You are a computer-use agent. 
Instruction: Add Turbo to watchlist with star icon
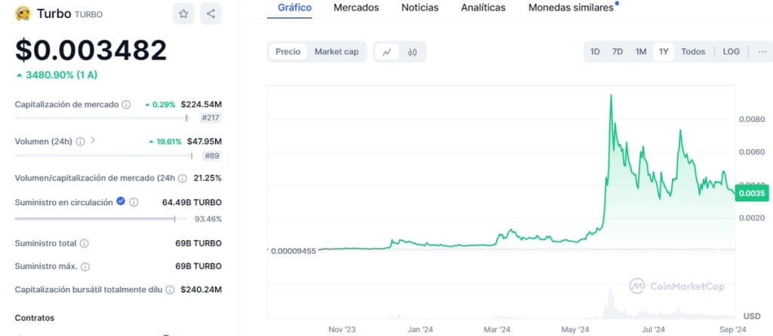click(x=183, y=14)
